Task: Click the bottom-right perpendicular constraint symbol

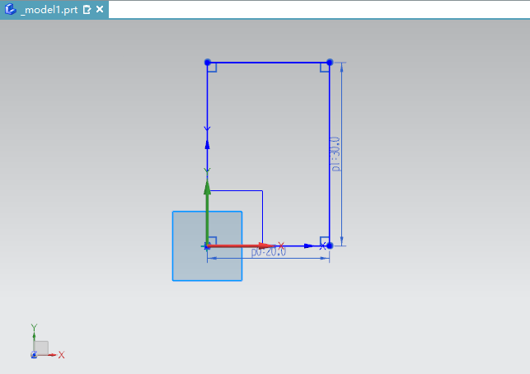Action: pyautogui.click(x=325, y=240)
